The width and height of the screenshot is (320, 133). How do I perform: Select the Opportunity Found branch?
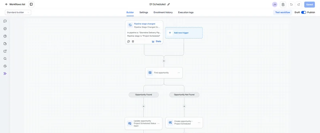point(144,95)
